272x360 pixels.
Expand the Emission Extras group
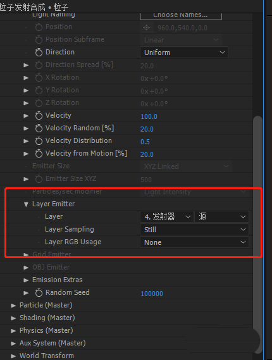(26, 280)
